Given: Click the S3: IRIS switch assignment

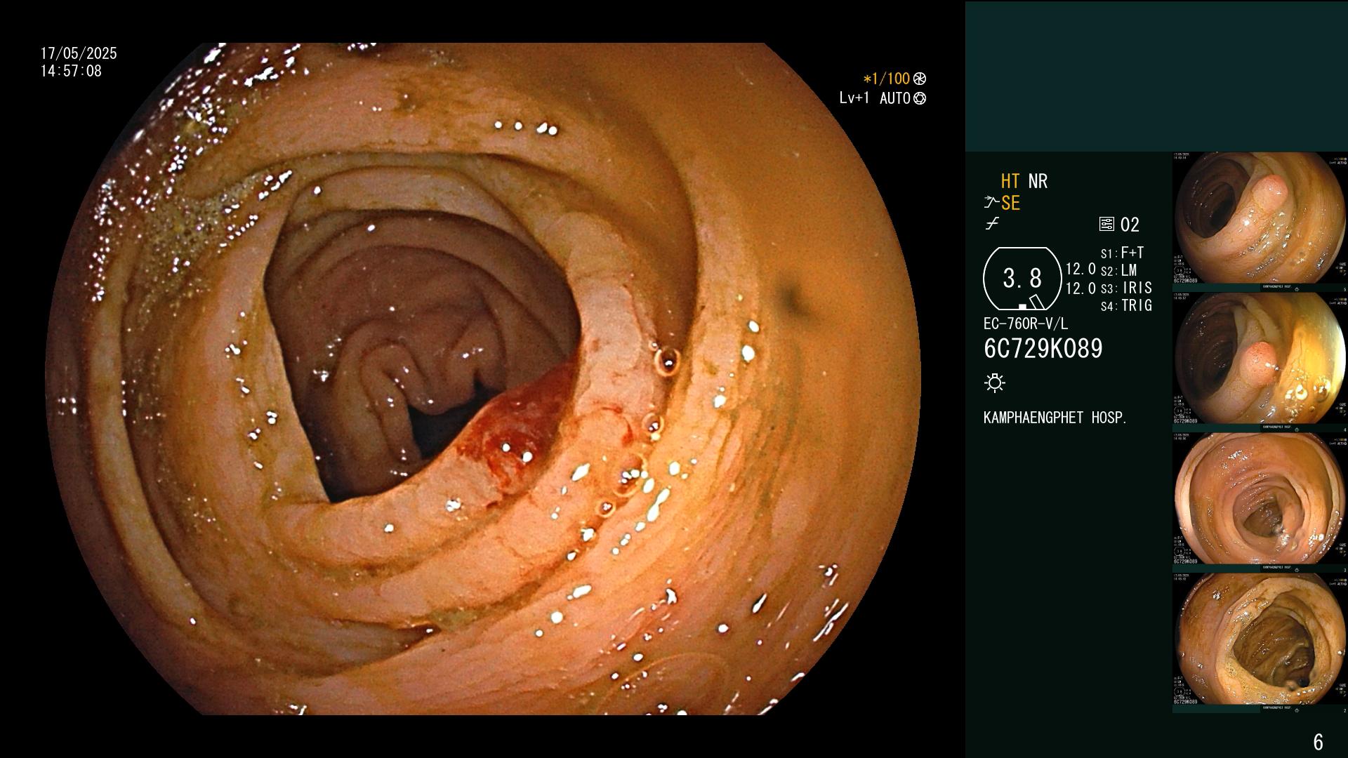Looking at the screenshot, I should coord(1127,288).
